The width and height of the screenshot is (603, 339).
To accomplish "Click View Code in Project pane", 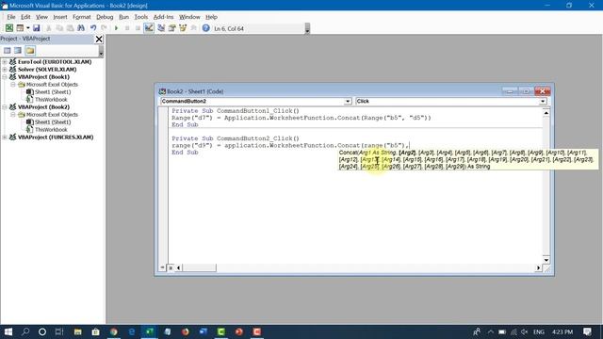I will [x=7, y=50].
